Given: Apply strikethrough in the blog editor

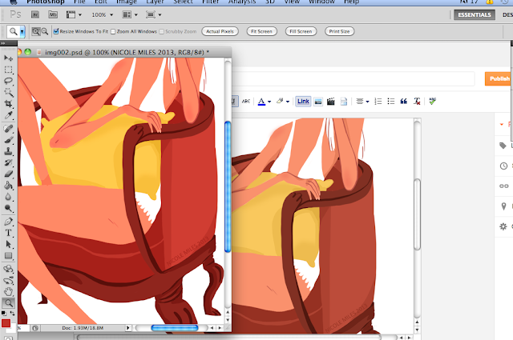Looking at the screenshot, I should (x=246, y=102).
